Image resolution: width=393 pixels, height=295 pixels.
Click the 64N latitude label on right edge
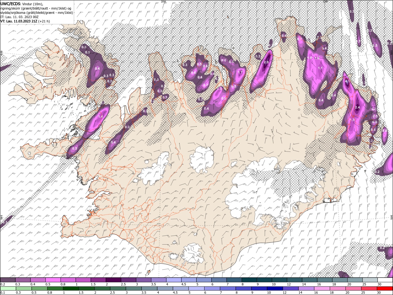tap(391, 217)
